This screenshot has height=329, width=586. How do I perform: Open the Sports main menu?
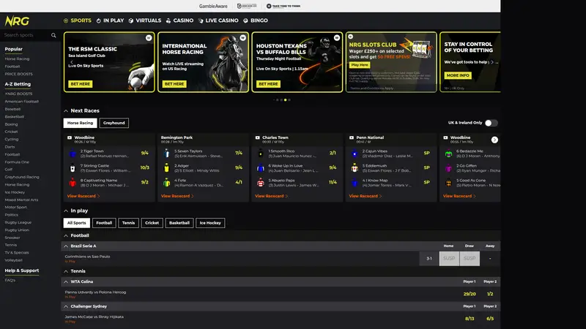tap(78, 20)
